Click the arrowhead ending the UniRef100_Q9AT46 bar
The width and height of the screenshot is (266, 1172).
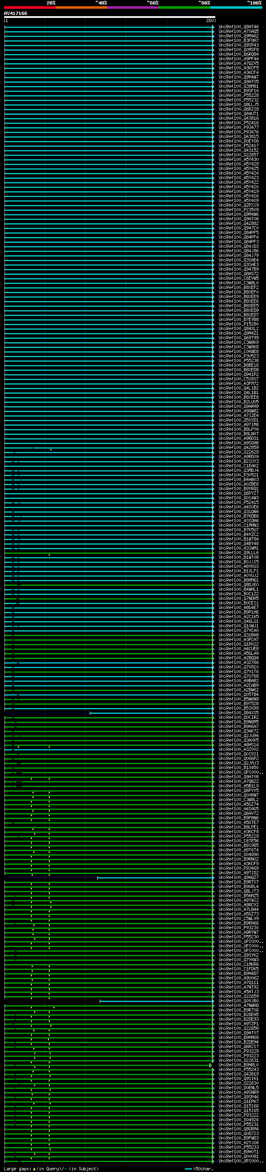213,27
